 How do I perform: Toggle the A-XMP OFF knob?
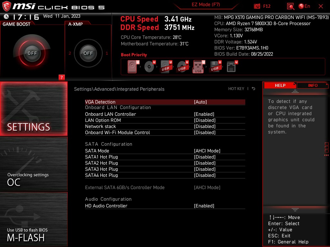(88, 53)
